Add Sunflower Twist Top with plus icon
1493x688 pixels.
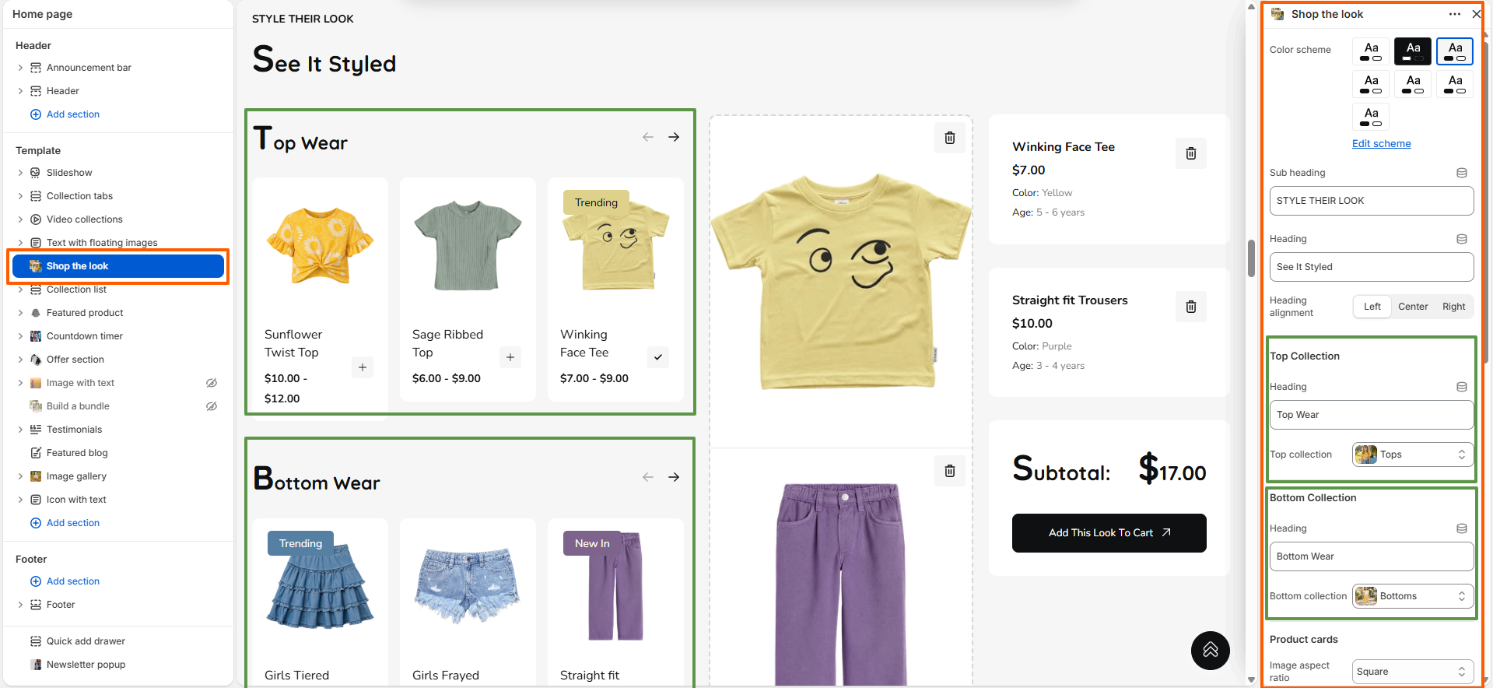pyautogui.click(x=363, y=367)
